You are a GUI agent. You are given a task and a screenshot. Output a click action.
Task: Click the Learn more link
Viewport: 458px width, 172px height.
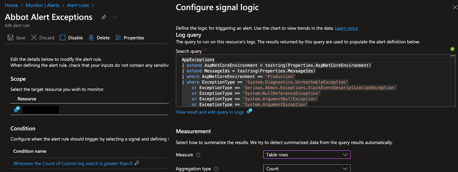tap(346, 28)
